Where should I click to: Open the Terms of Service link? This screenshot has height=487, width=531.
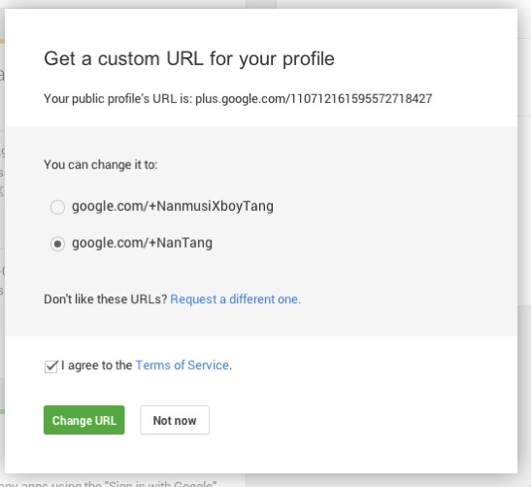(x=183, y=365)
